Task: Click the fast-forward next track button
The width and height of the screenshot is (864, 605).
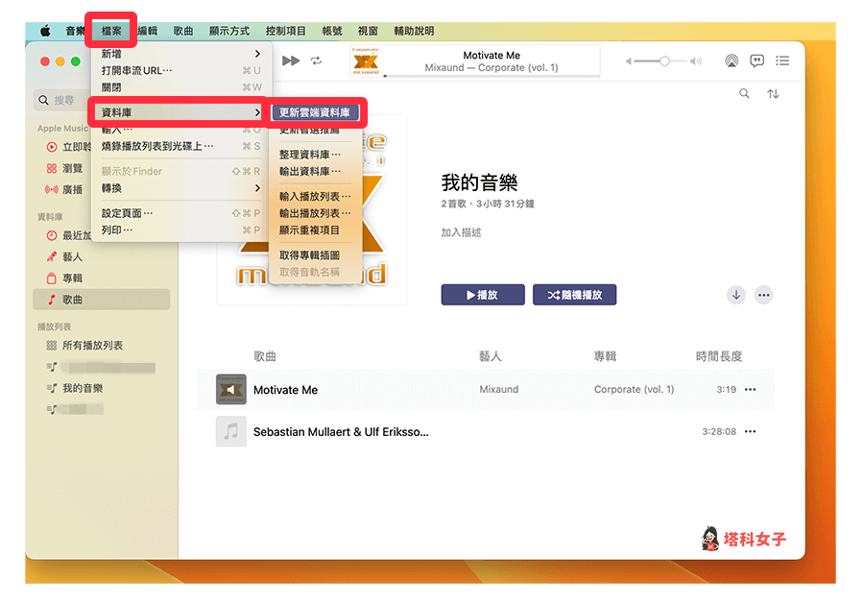Action: pyautogui.click(x=291, y=60)
